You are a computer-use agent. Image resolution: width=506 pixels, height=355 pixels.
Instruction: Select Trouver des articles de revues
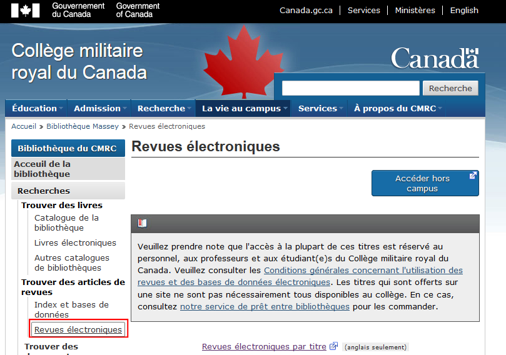pyautogui.click(x=73, y=287)
